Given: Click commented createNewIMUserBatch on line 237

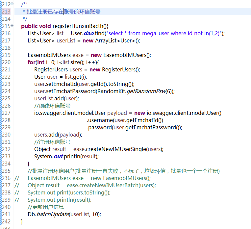Looking at the screenshot, I should 109,186.
